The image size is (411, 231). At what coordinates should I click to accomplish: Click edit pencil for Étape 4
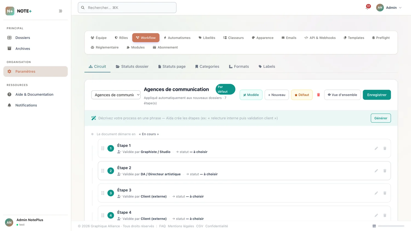coord(376,215)
